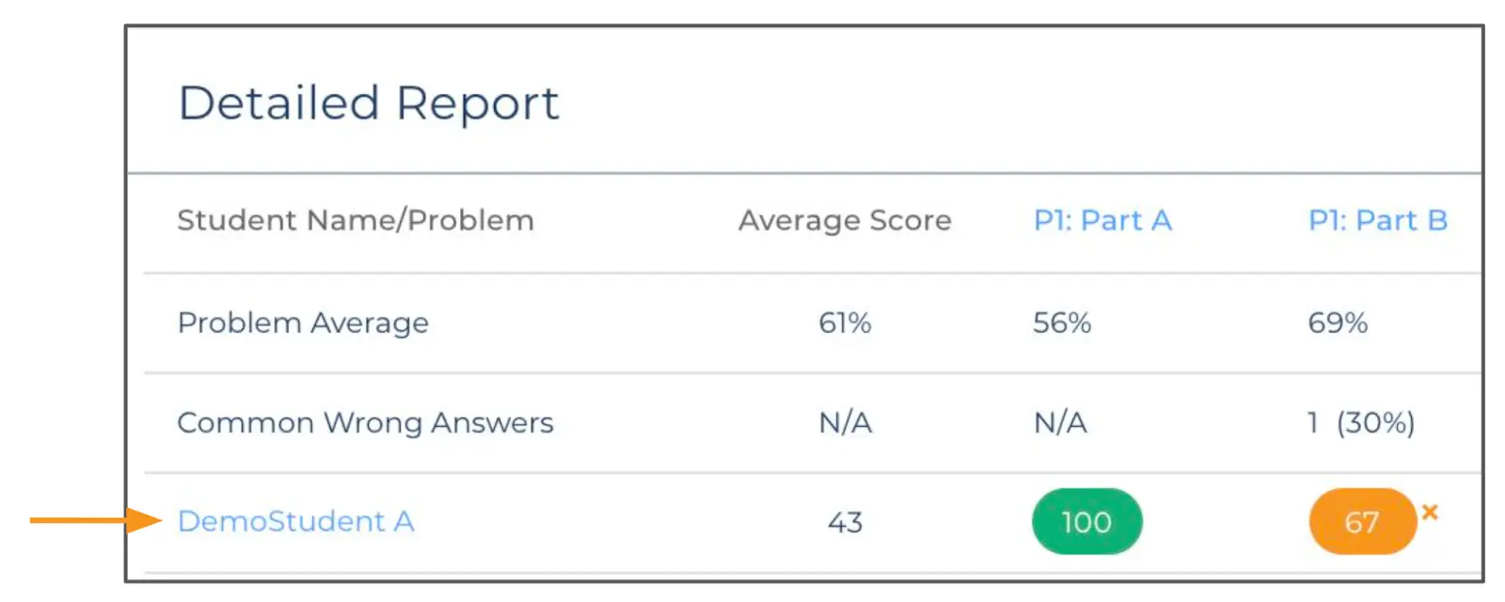Open the P1: Part A problem link
Image resolution: width=1505 pixels, height=602 pixels.
coord(1101,220)
